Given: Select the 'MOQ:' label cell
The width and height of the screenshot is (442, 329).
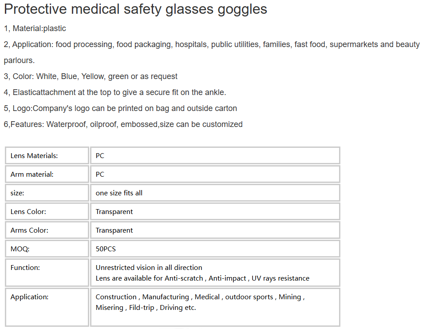Looking at the screenshot, I should [47, 249].
